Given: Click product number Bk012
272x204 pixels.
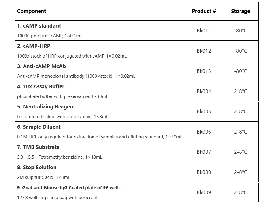Looking at the screenshot, I should click(204, 51).
